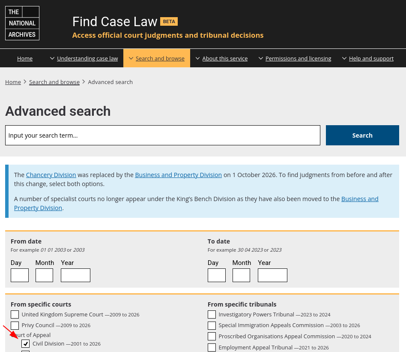Expand chevron beside About this service
The width and height of the screenshot is (406, 352).
pyautogui.click(x=197, y=58)
